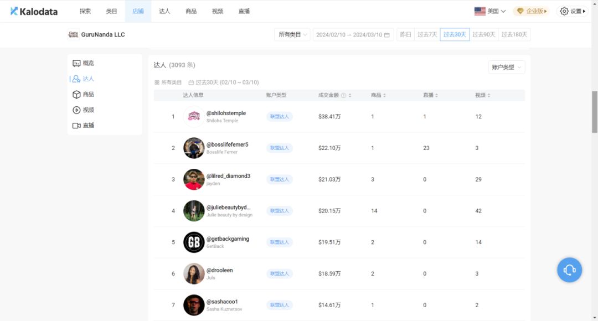This screenshot has height=321, width=598.
Task: Click the $20.15万 amount cell
Action: (x=329, y=211)
